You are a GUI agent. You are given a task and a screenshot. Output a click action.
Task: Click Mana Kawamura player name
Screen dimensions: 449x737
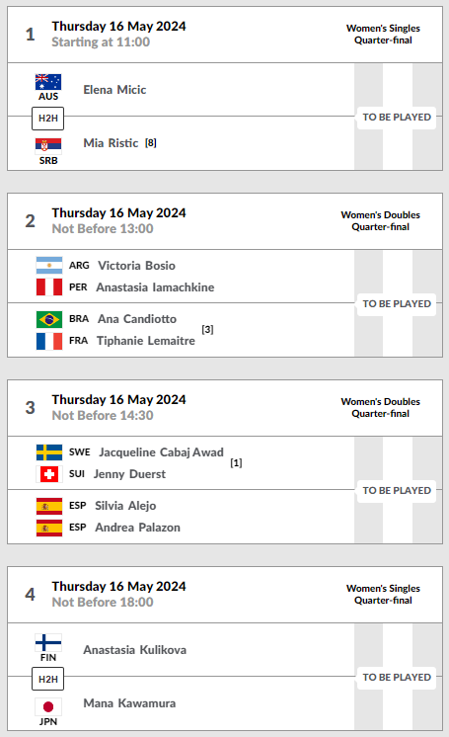(129, 703)
